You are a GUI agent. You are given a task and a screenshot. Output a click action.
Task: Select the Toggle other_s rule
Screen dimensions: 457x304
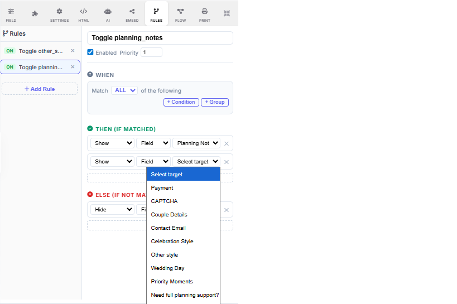point(41,51)
